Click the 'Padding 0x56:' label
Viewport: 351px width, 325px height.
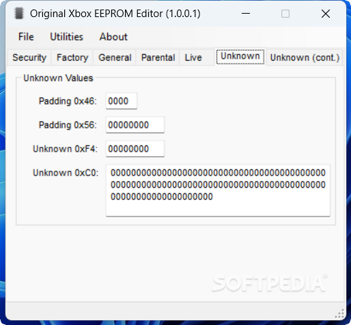(x=68, y=125)
